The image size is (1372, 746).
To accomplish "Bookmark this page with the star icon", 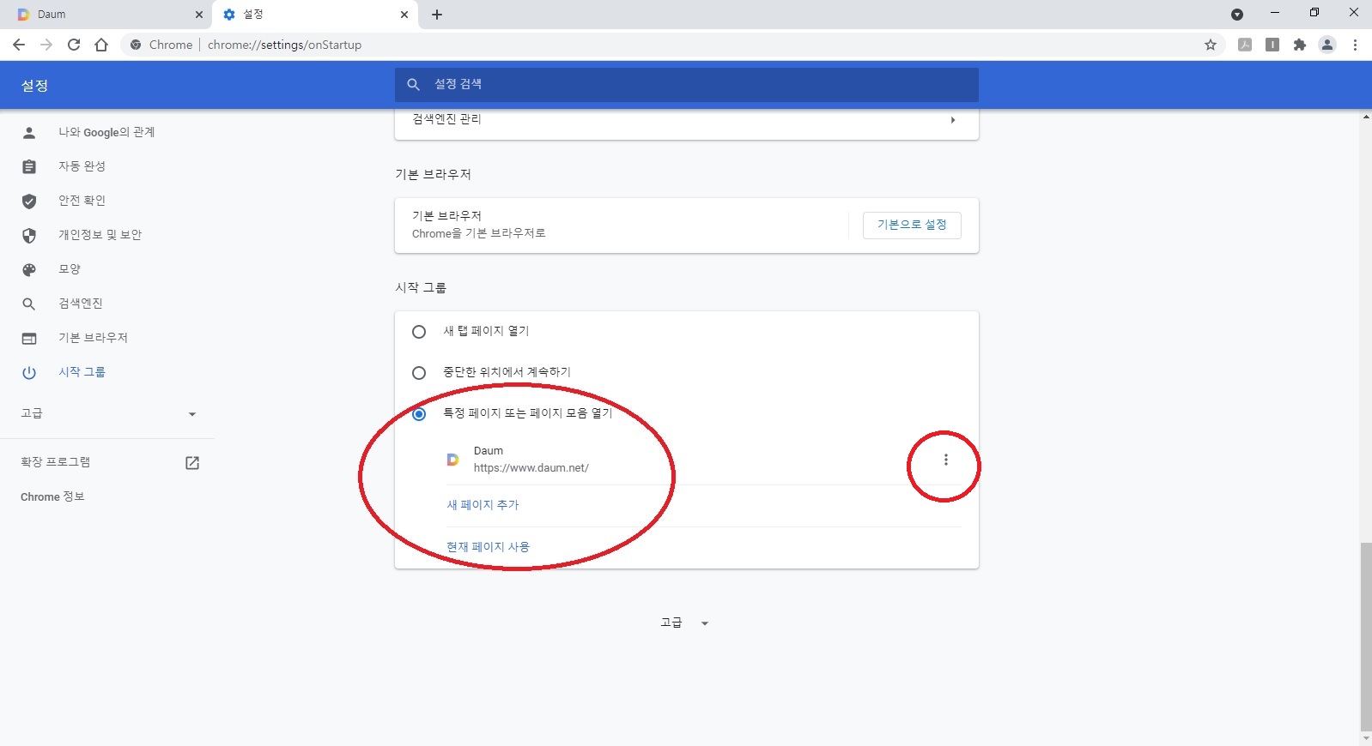I will click(1211, 45).
